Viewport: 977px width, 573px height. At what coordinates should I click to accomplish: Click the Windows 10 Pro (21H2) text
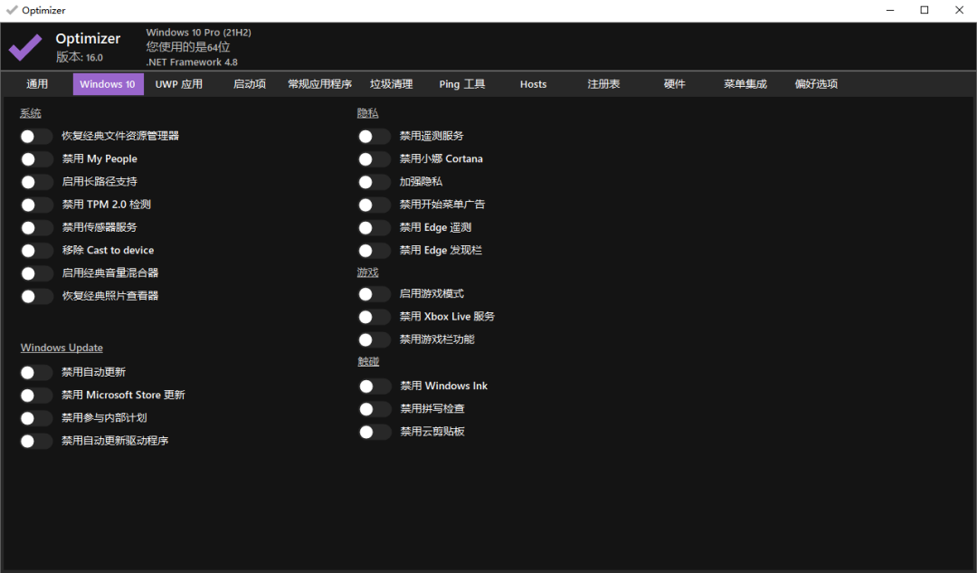click(x=199, y=33)
